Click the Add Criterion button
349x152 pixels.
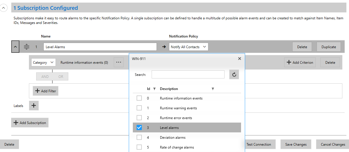click(300, 62)
